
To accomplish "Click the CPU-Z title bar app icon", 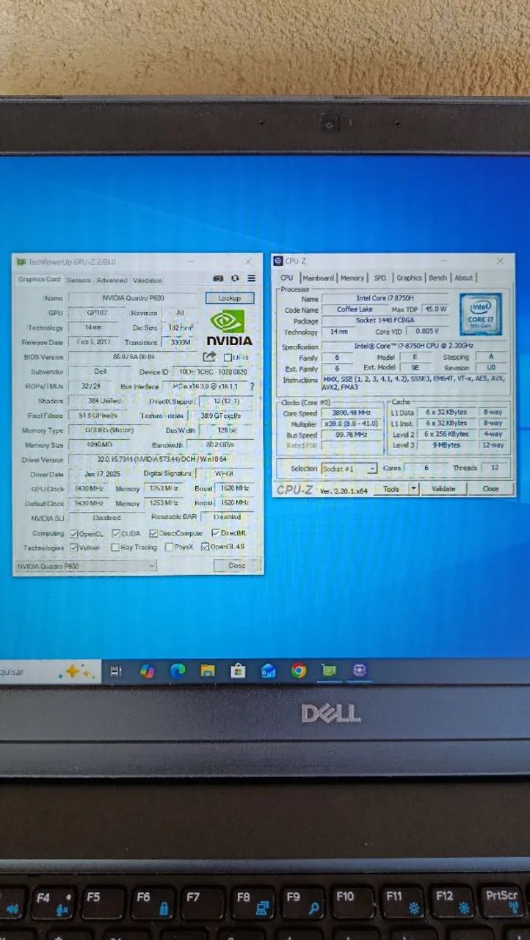I will tap(279, 261).
